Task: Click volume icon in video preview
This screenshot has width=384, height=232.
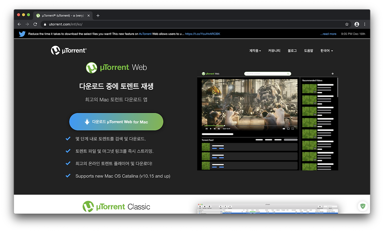Action: 219,128
